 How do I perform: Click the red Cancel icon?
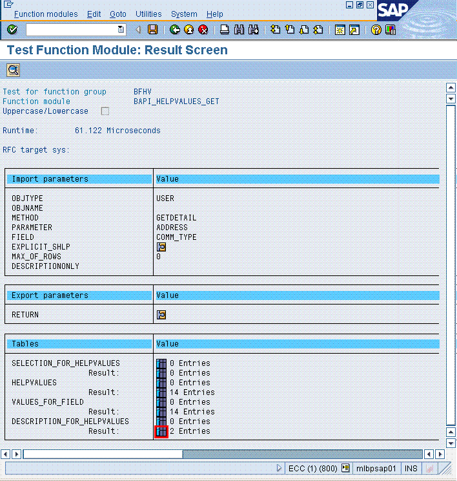(x=203, y=30)
